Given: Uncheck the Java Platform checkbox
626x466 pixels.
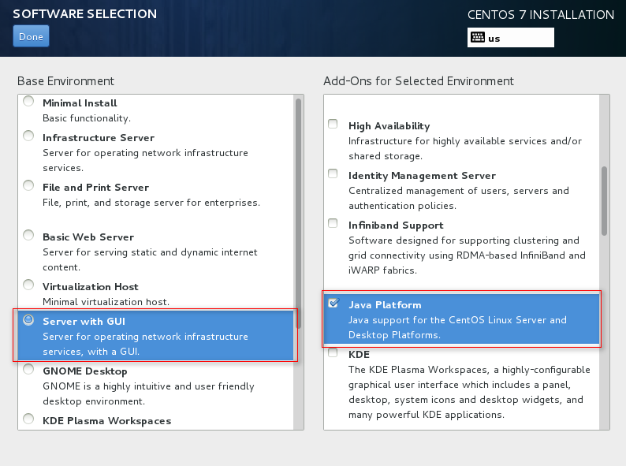Looking at the screenshot, I should tap(333, 303).
